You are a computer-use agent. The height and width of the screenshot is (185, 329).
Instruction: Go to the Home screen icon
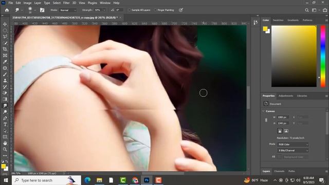[7, 10]
